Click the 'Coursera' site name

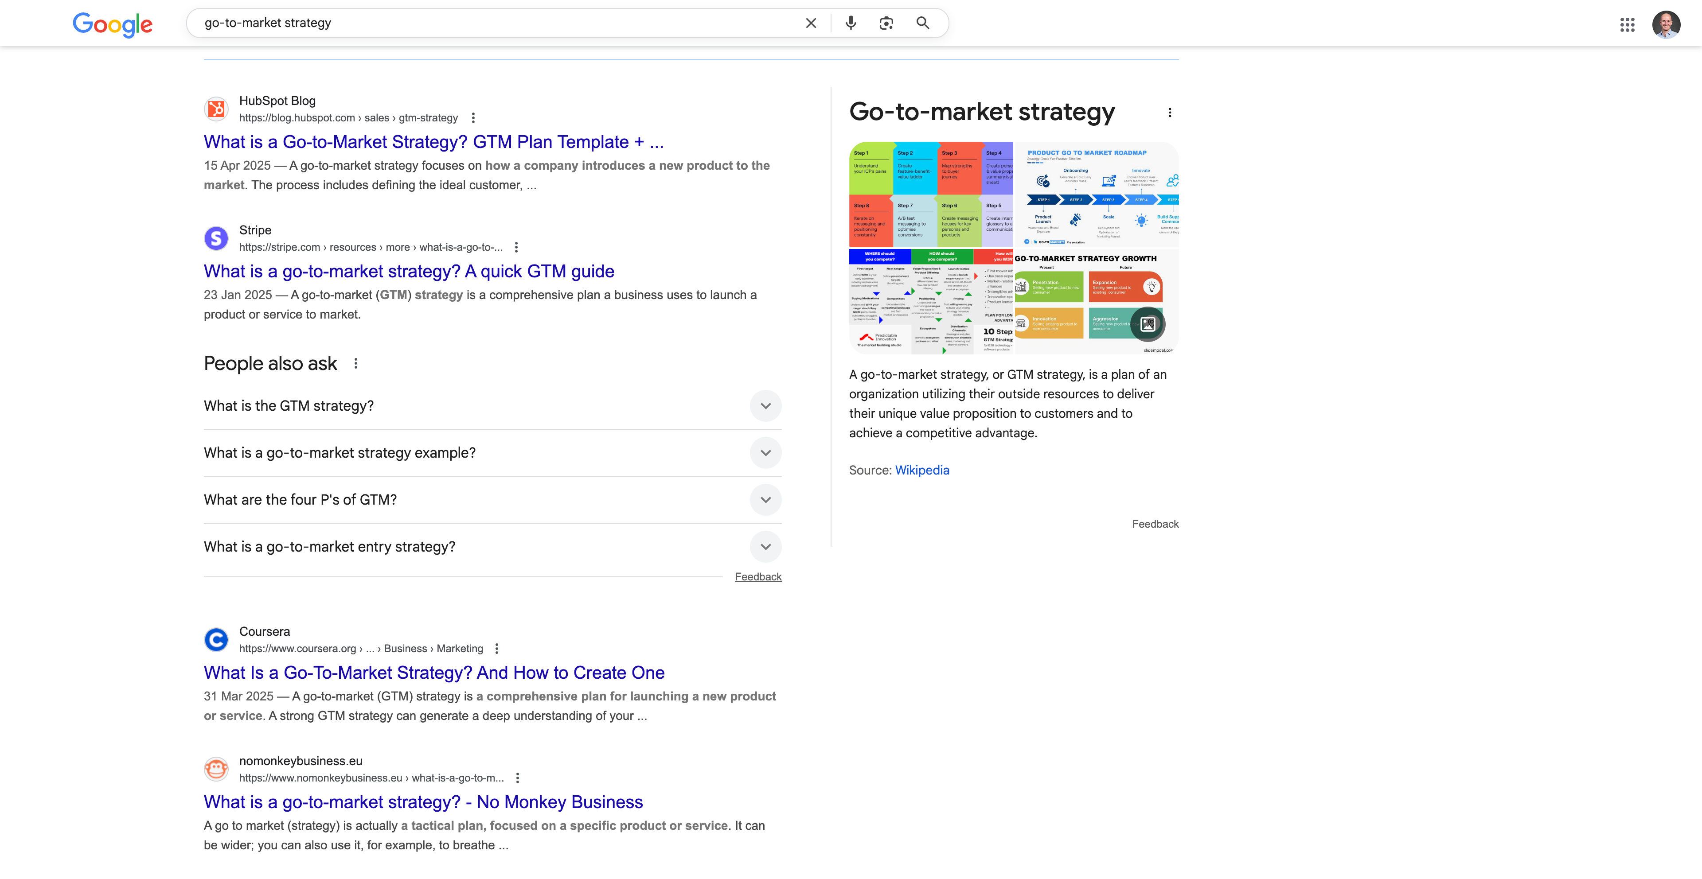(264, 632)
